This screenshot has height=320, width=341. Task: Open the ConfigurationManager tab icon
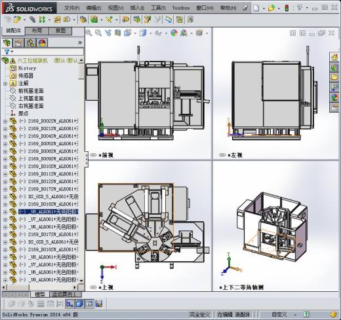pos(30,43)
